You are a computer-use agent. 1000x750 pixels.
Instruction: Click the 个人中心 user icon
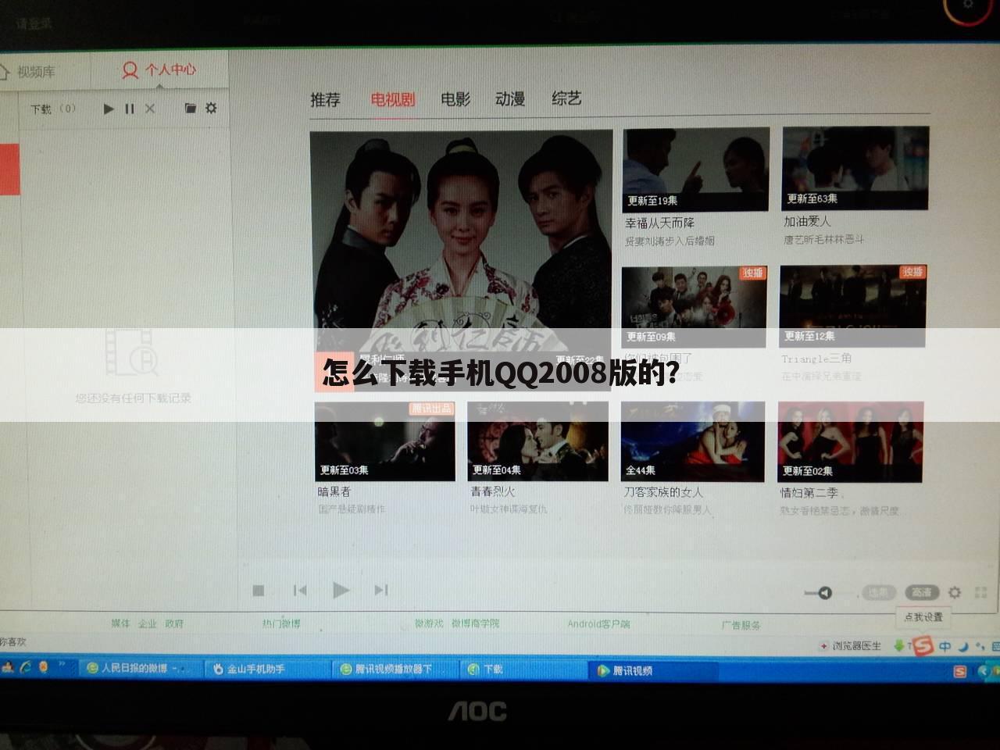[130, 71]
